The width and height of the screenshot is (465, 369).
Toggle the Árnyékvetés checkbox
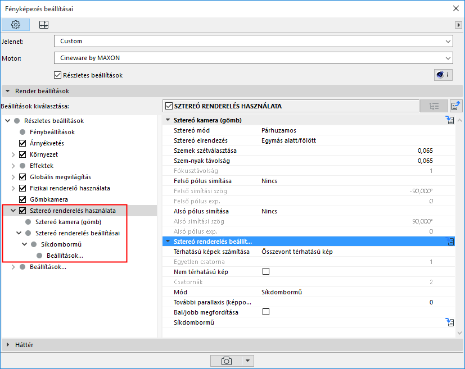(x=22, y=143)
